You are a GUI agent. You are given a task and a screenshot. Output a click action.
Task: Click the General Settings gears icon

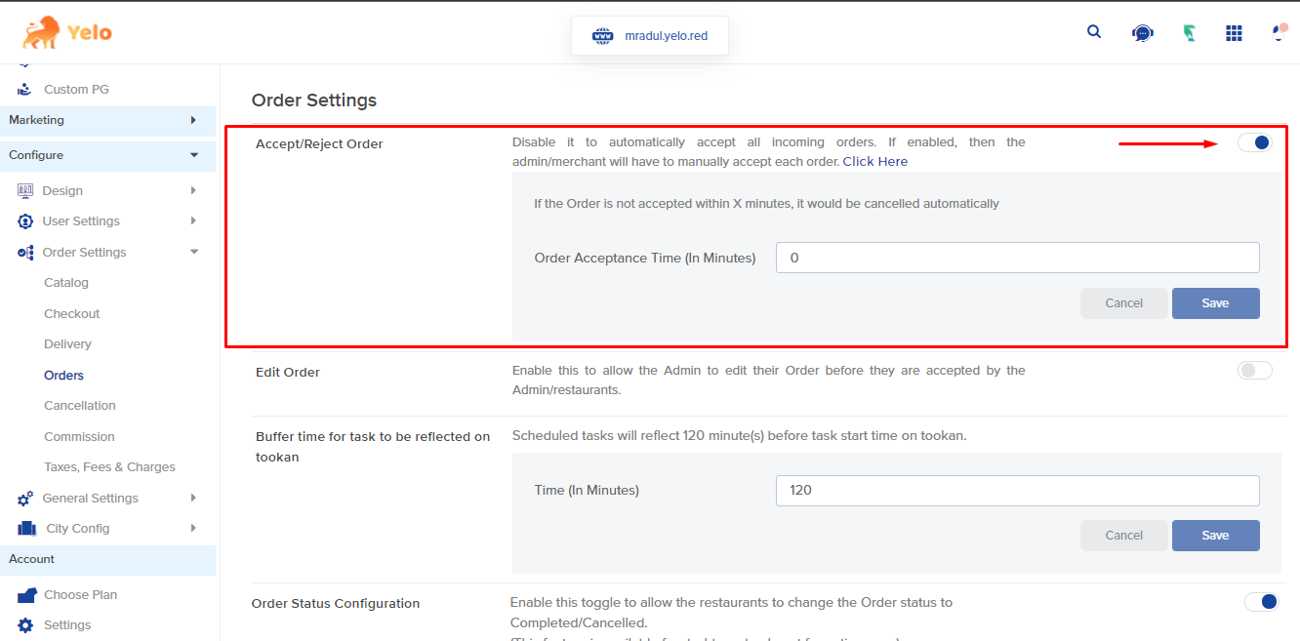(25, 499)
